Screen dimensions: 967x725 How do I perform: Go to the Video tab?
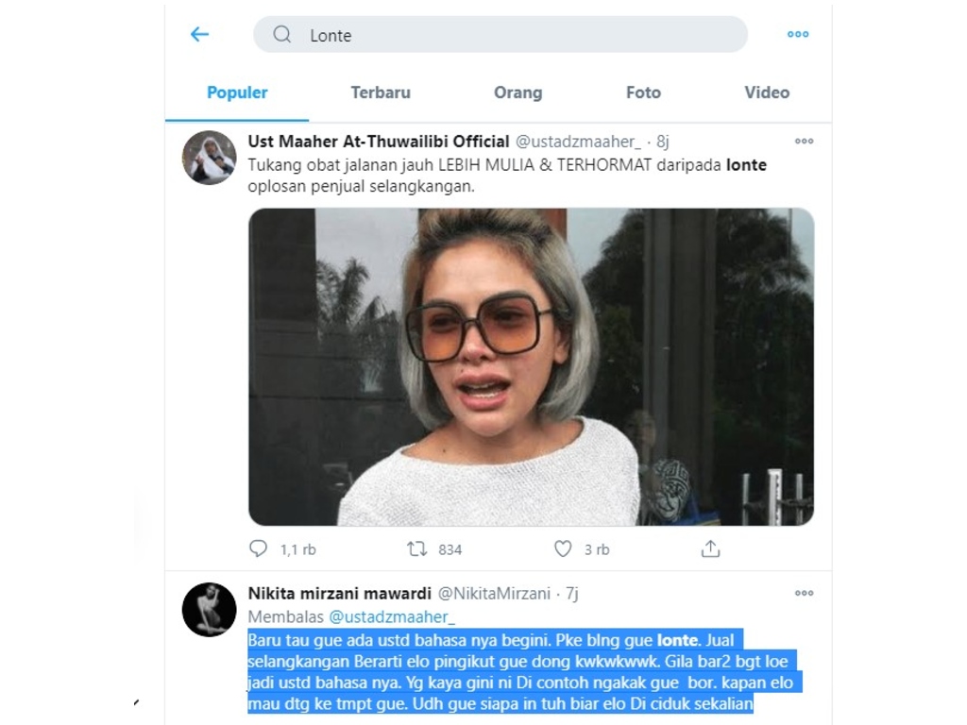(767, 93)
